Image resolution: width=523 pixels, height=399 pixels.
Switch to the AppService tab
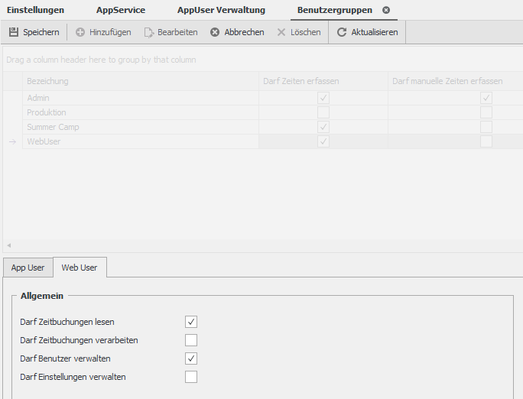pyautogui.click(x=120, y=10)
